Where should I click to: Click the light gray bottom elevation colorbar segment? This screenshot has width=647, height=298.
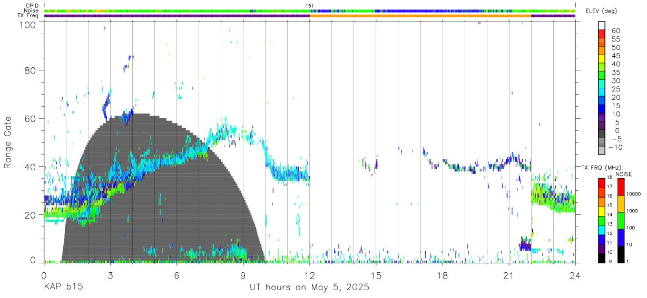(602, 150)
